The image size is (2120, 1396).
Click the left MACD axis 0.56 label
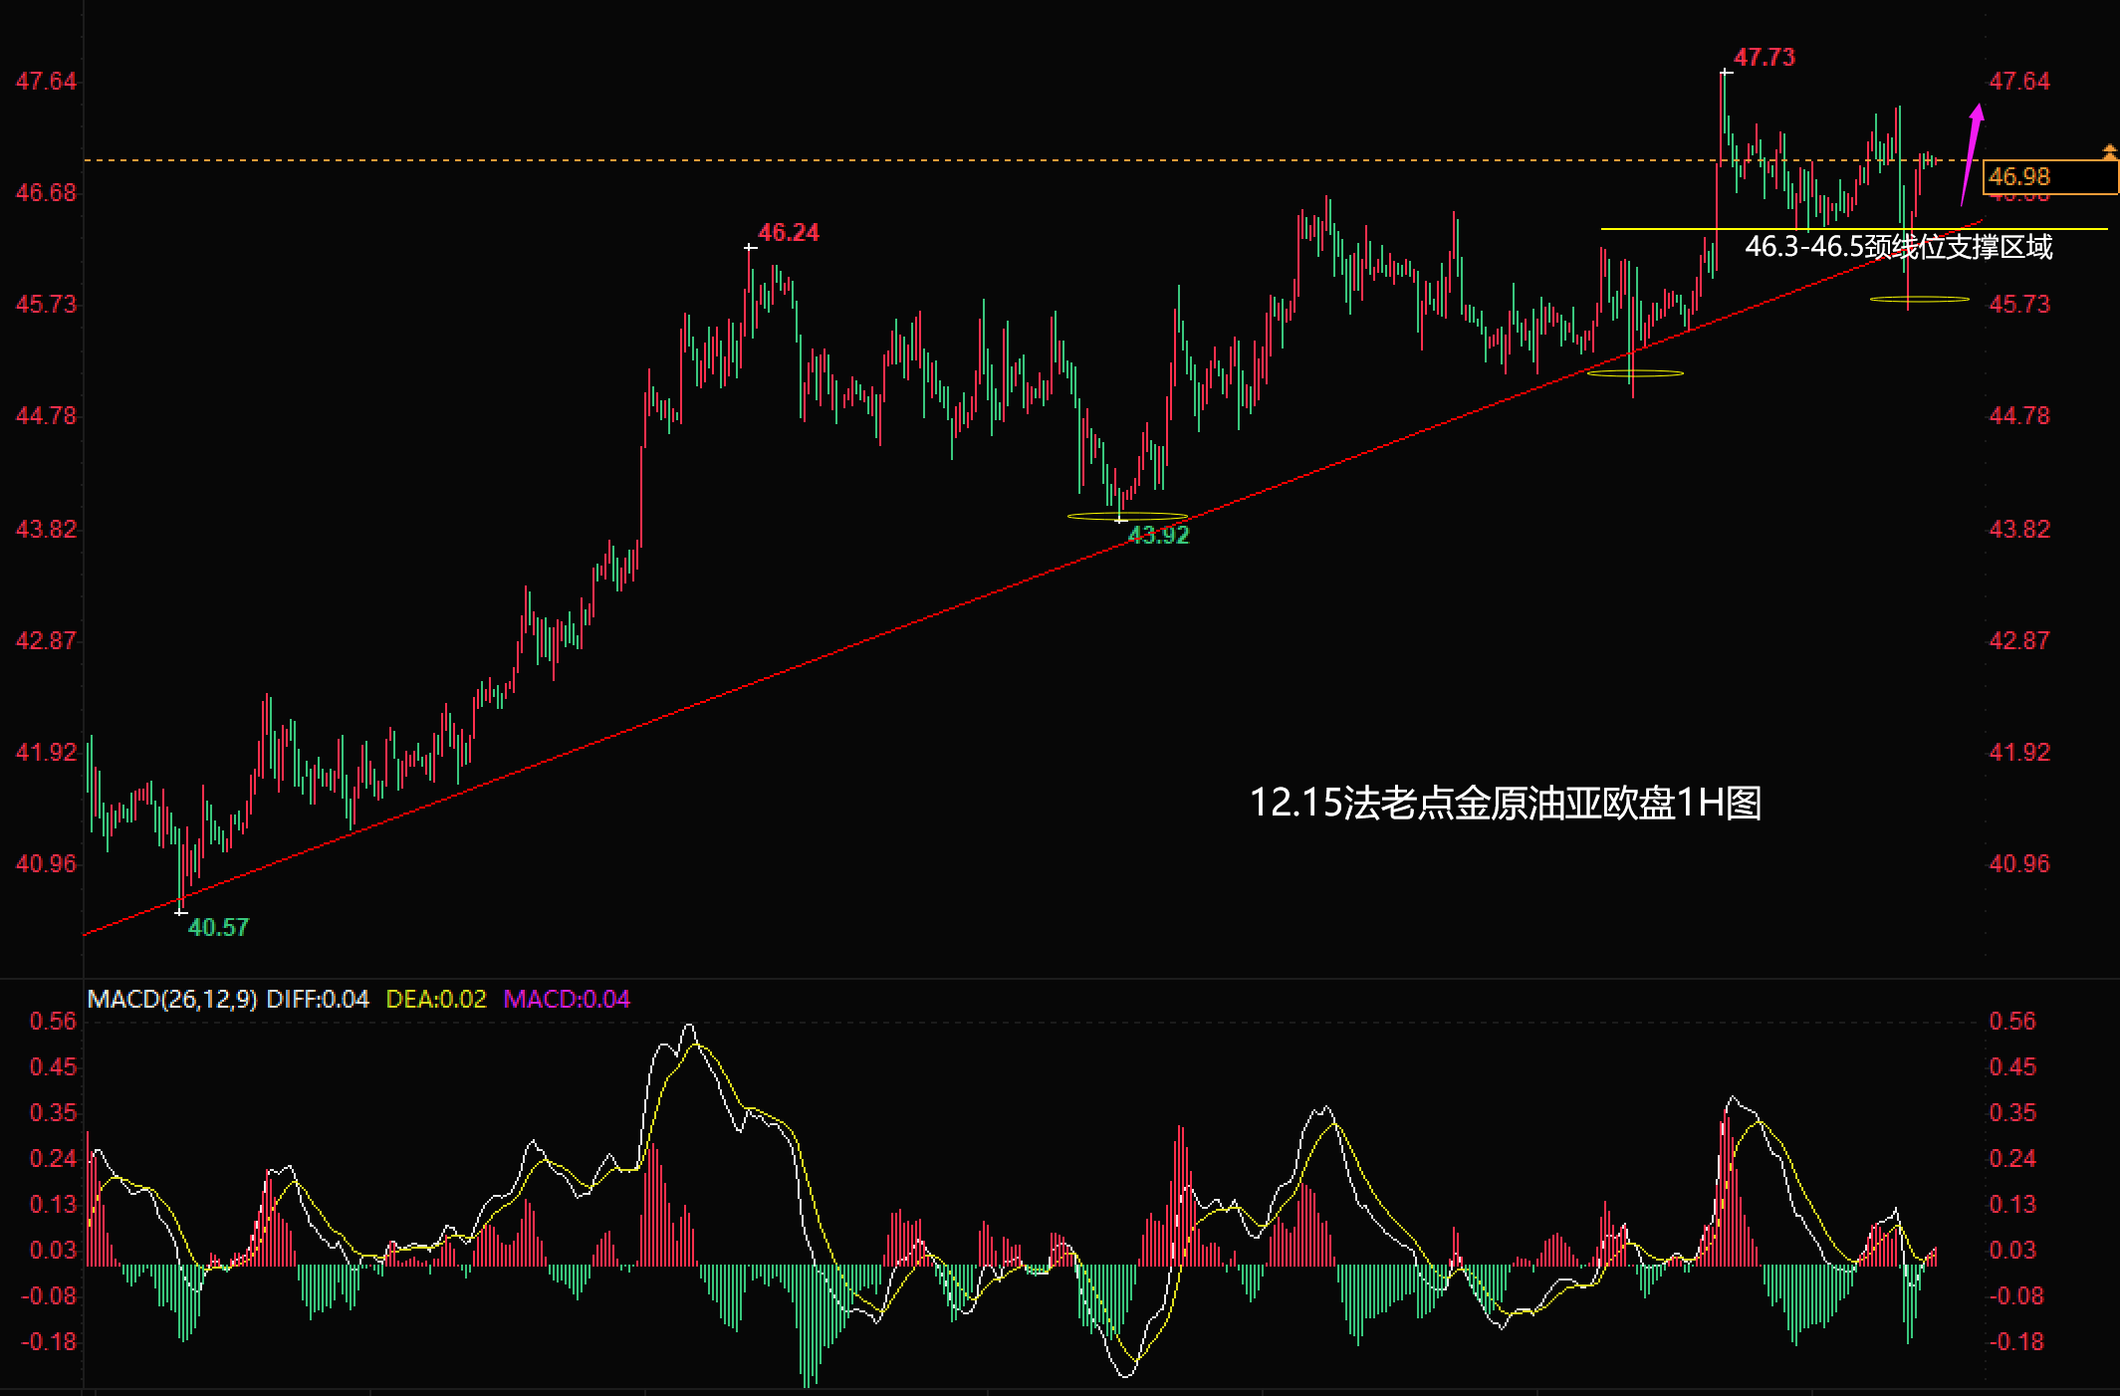[53, 1022]
